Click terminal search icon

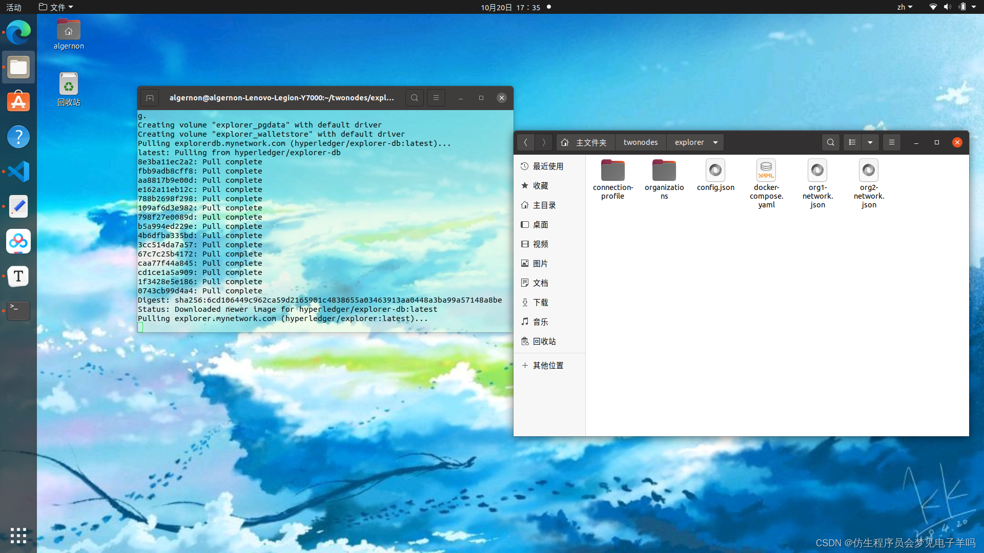[414, 98]
